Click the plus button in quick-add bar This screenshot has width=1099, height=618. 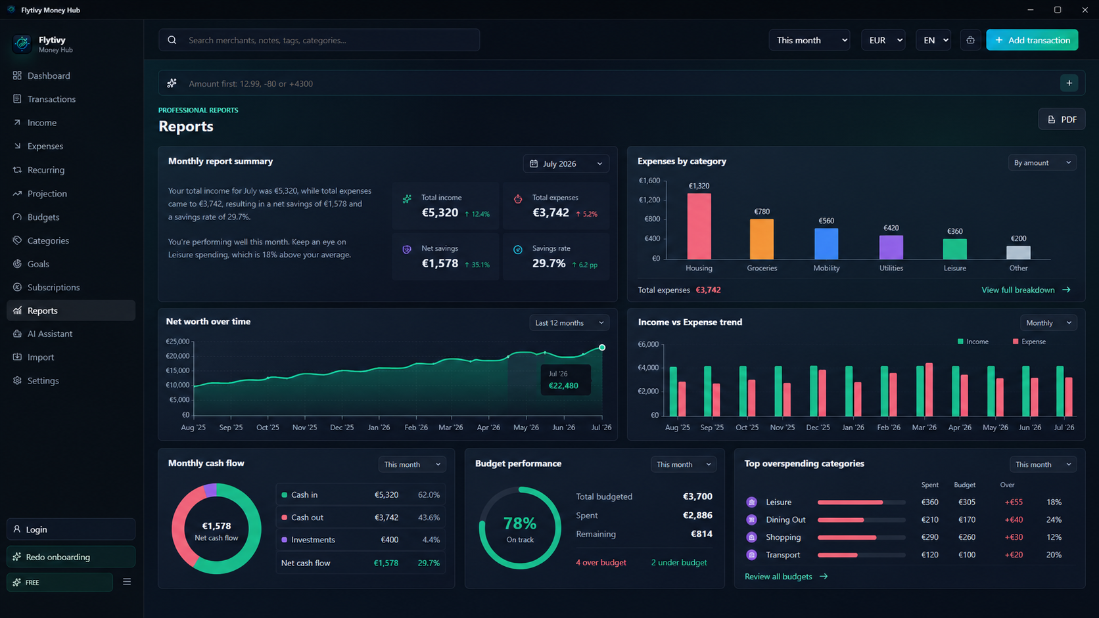pyautogui.click(x=1069, y=83)
